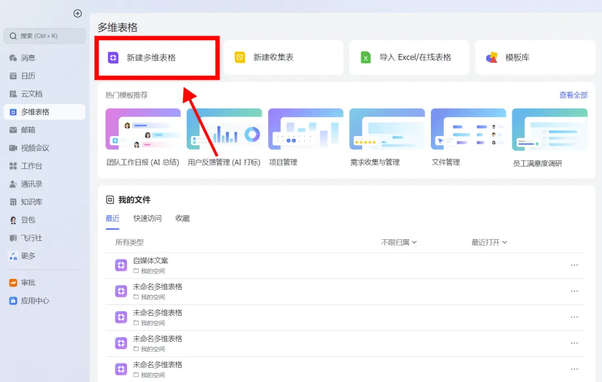Image resolution: width=602 pixels, height=382 pixels.
Task: Switch to the 快速访问 tab
Action: click(x=147, y=219)
